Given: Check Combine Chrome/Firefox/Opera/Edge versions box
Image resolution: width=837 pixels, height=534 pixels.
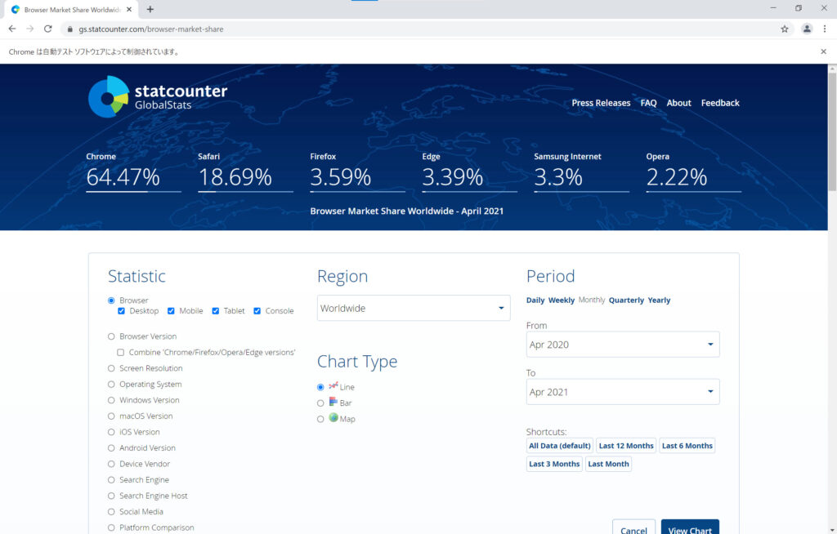Looking at the screenshot, I should coord(121,352).
